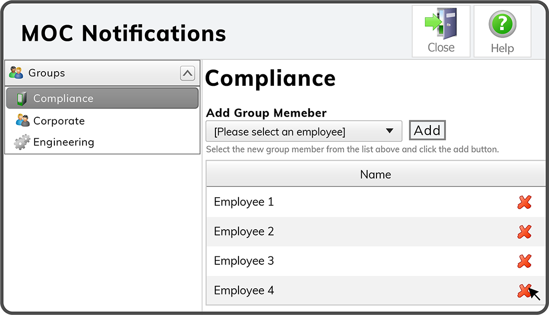Click the Add button
Screen dimensions: 549x315
427,130
